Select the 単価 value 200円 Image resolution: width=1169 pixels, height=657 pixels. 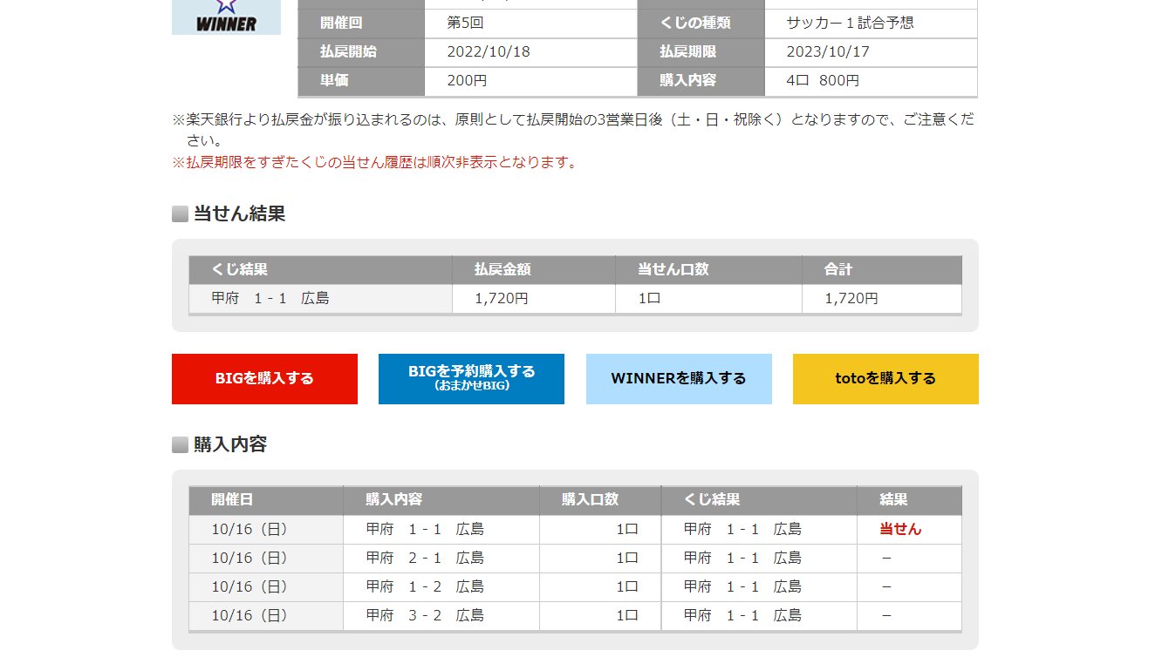click(467, 80)
